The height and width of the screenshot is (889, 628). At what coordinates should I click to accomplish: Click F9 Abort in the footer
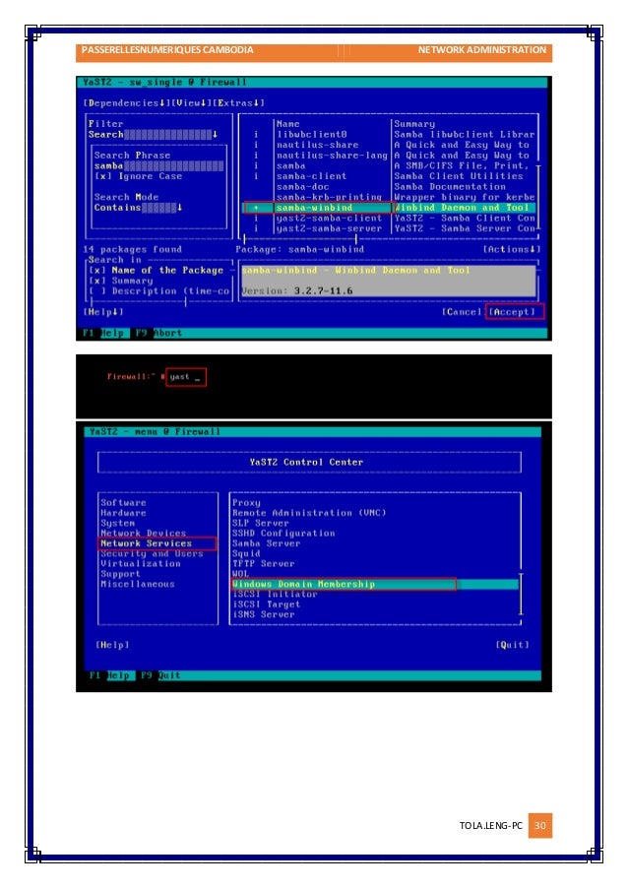pyautogui.click(x=157, y=333)
